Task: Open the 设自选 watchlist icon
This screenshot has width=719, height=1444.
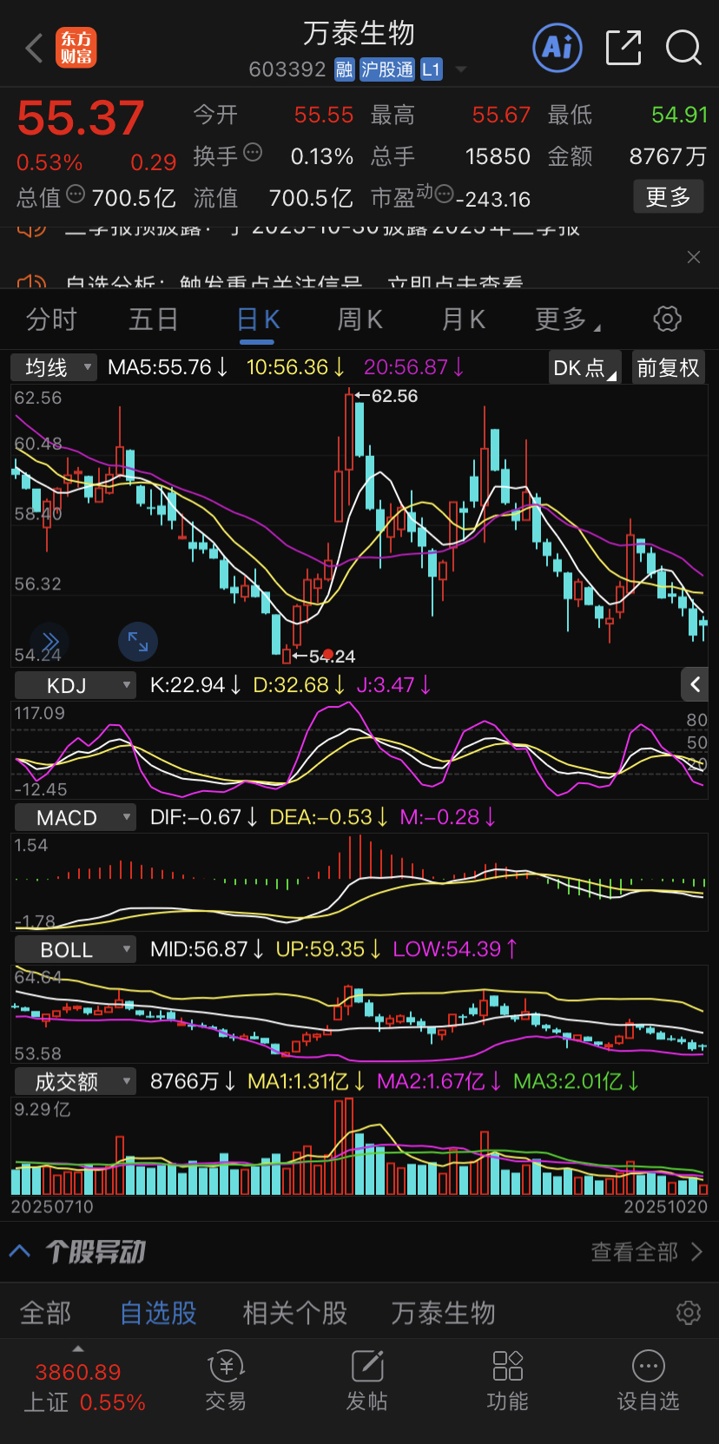Action: point(649,1381)
